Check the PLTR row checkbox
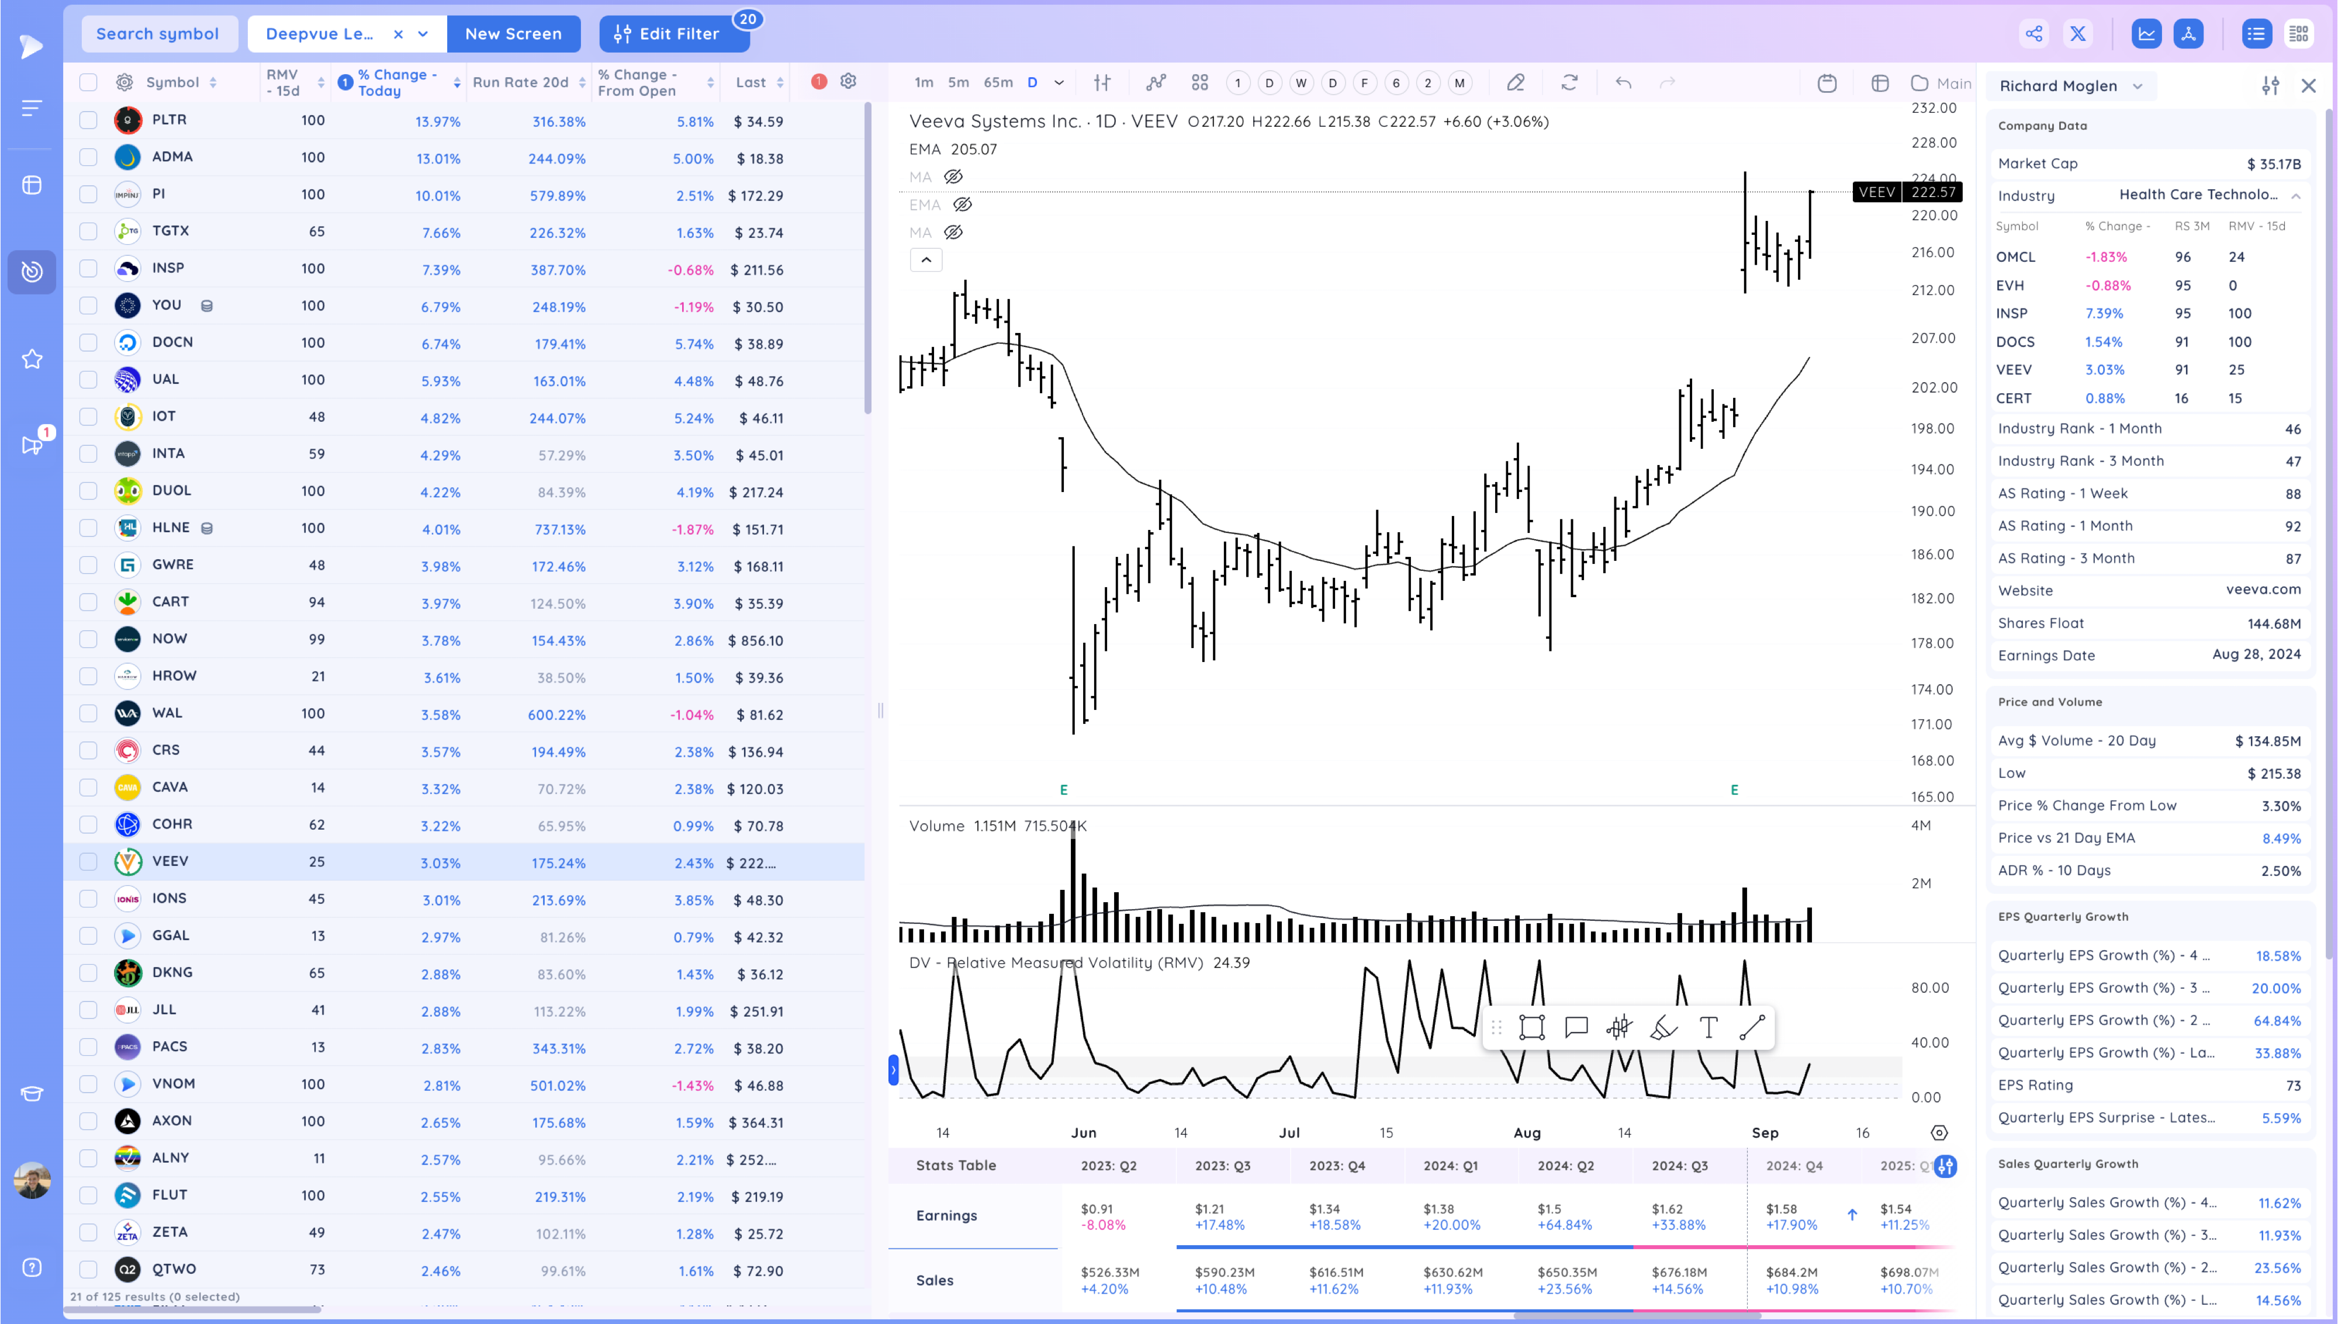This screenshot has width=2338, height=1324. point(88,120)
